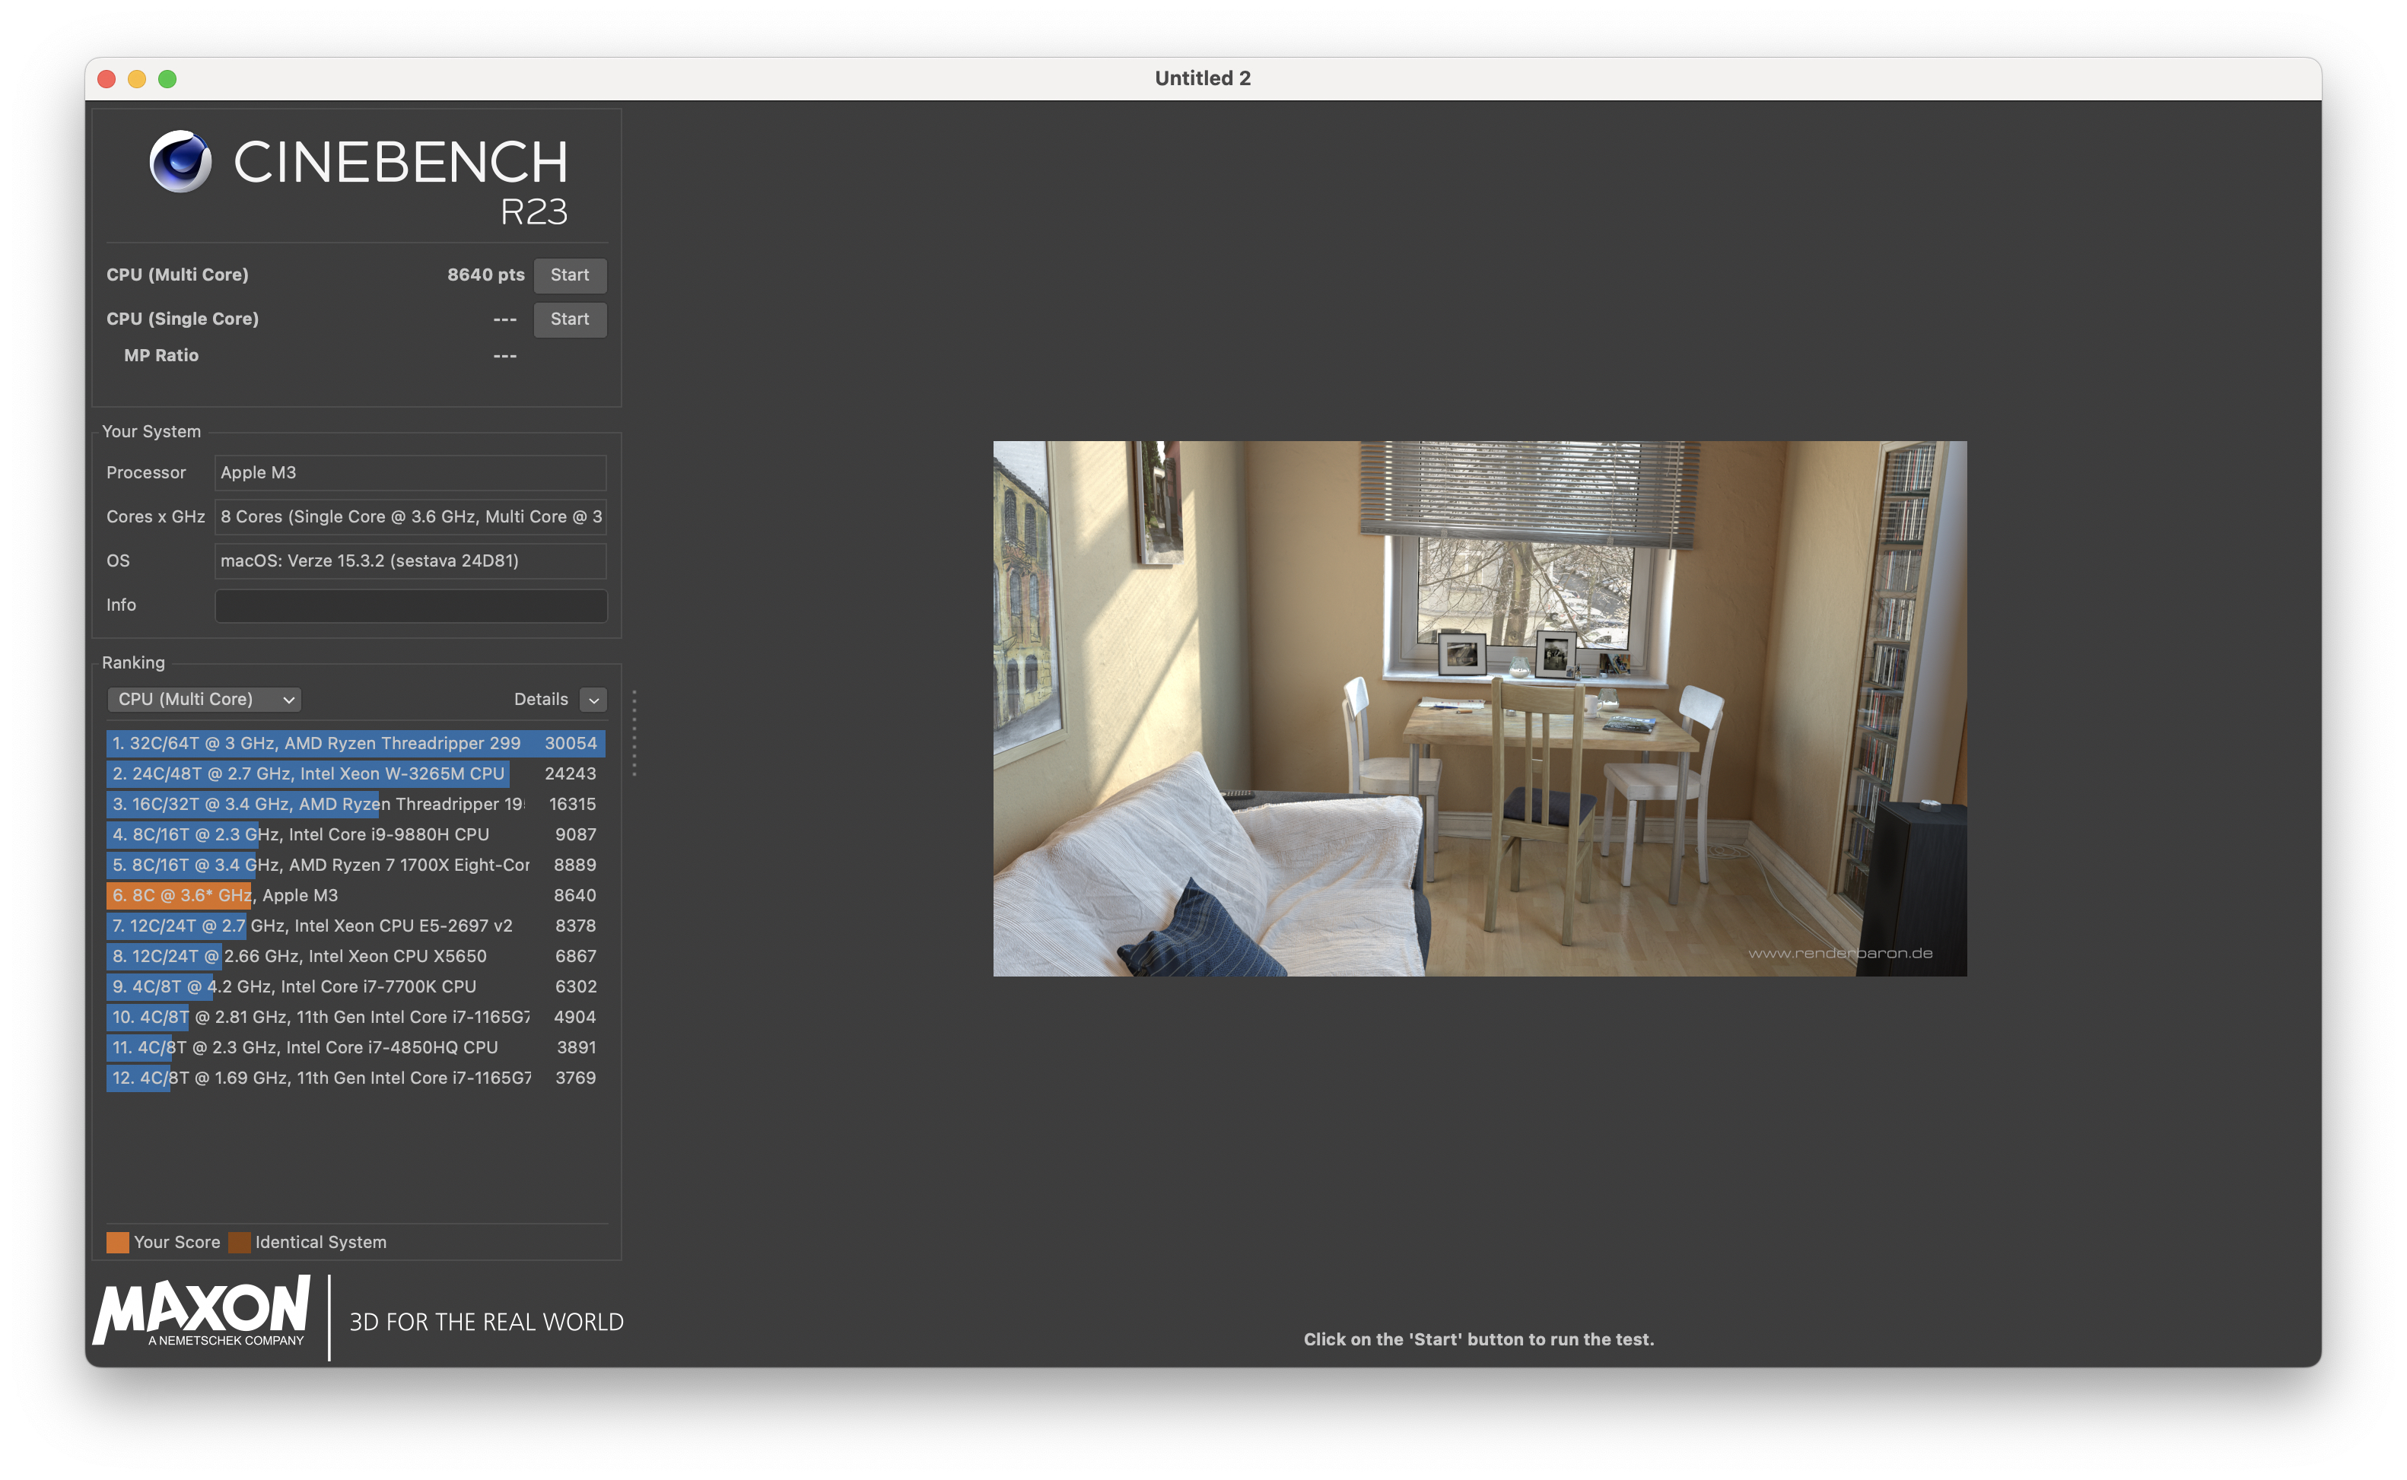Start the CPU Multi Core test
The width and height of the screenshot is (2407, 1480).
pos(570,275)
